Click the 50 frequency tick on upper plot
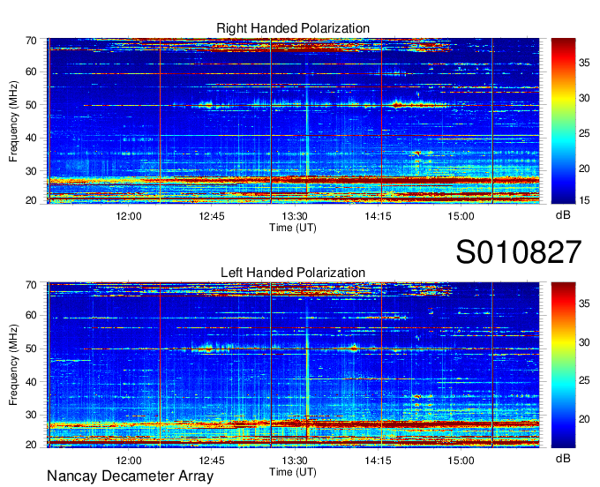The width and height of the screenshot is (600, 487). (31, 105)
